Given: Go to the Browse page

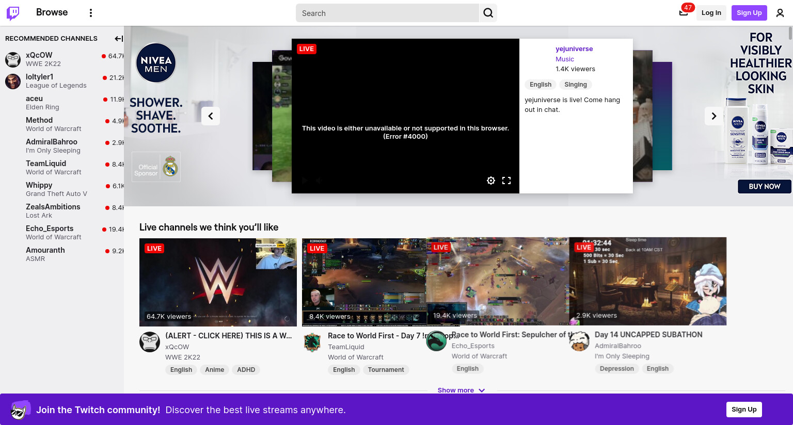Looking at the screenshot, I should tap(52, 12).
